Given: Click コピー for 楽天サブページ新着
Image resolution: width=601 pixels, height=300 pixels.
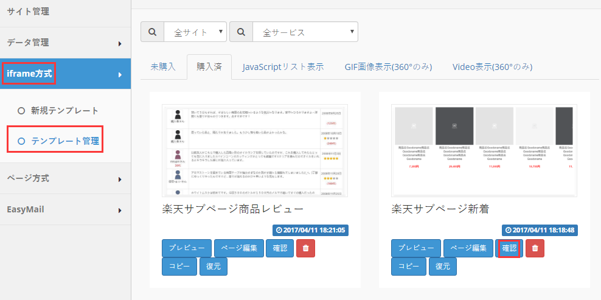Looking at the screenshot, I should [409, 267].
